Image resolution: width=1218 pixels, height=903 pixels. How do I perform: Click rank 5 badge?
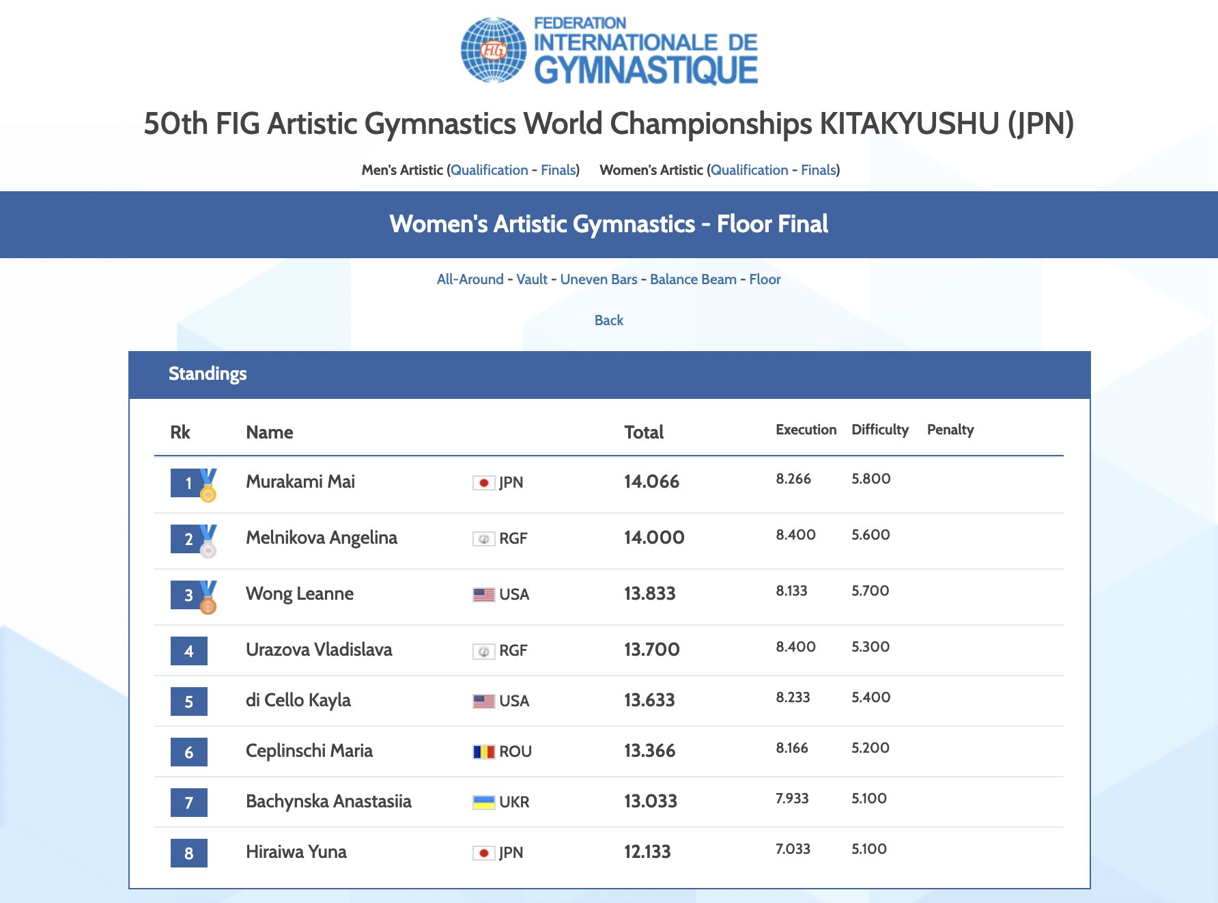(189, 701)
